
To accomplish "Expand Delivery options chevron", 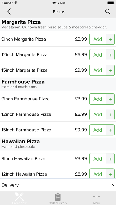I will point(112,185).
